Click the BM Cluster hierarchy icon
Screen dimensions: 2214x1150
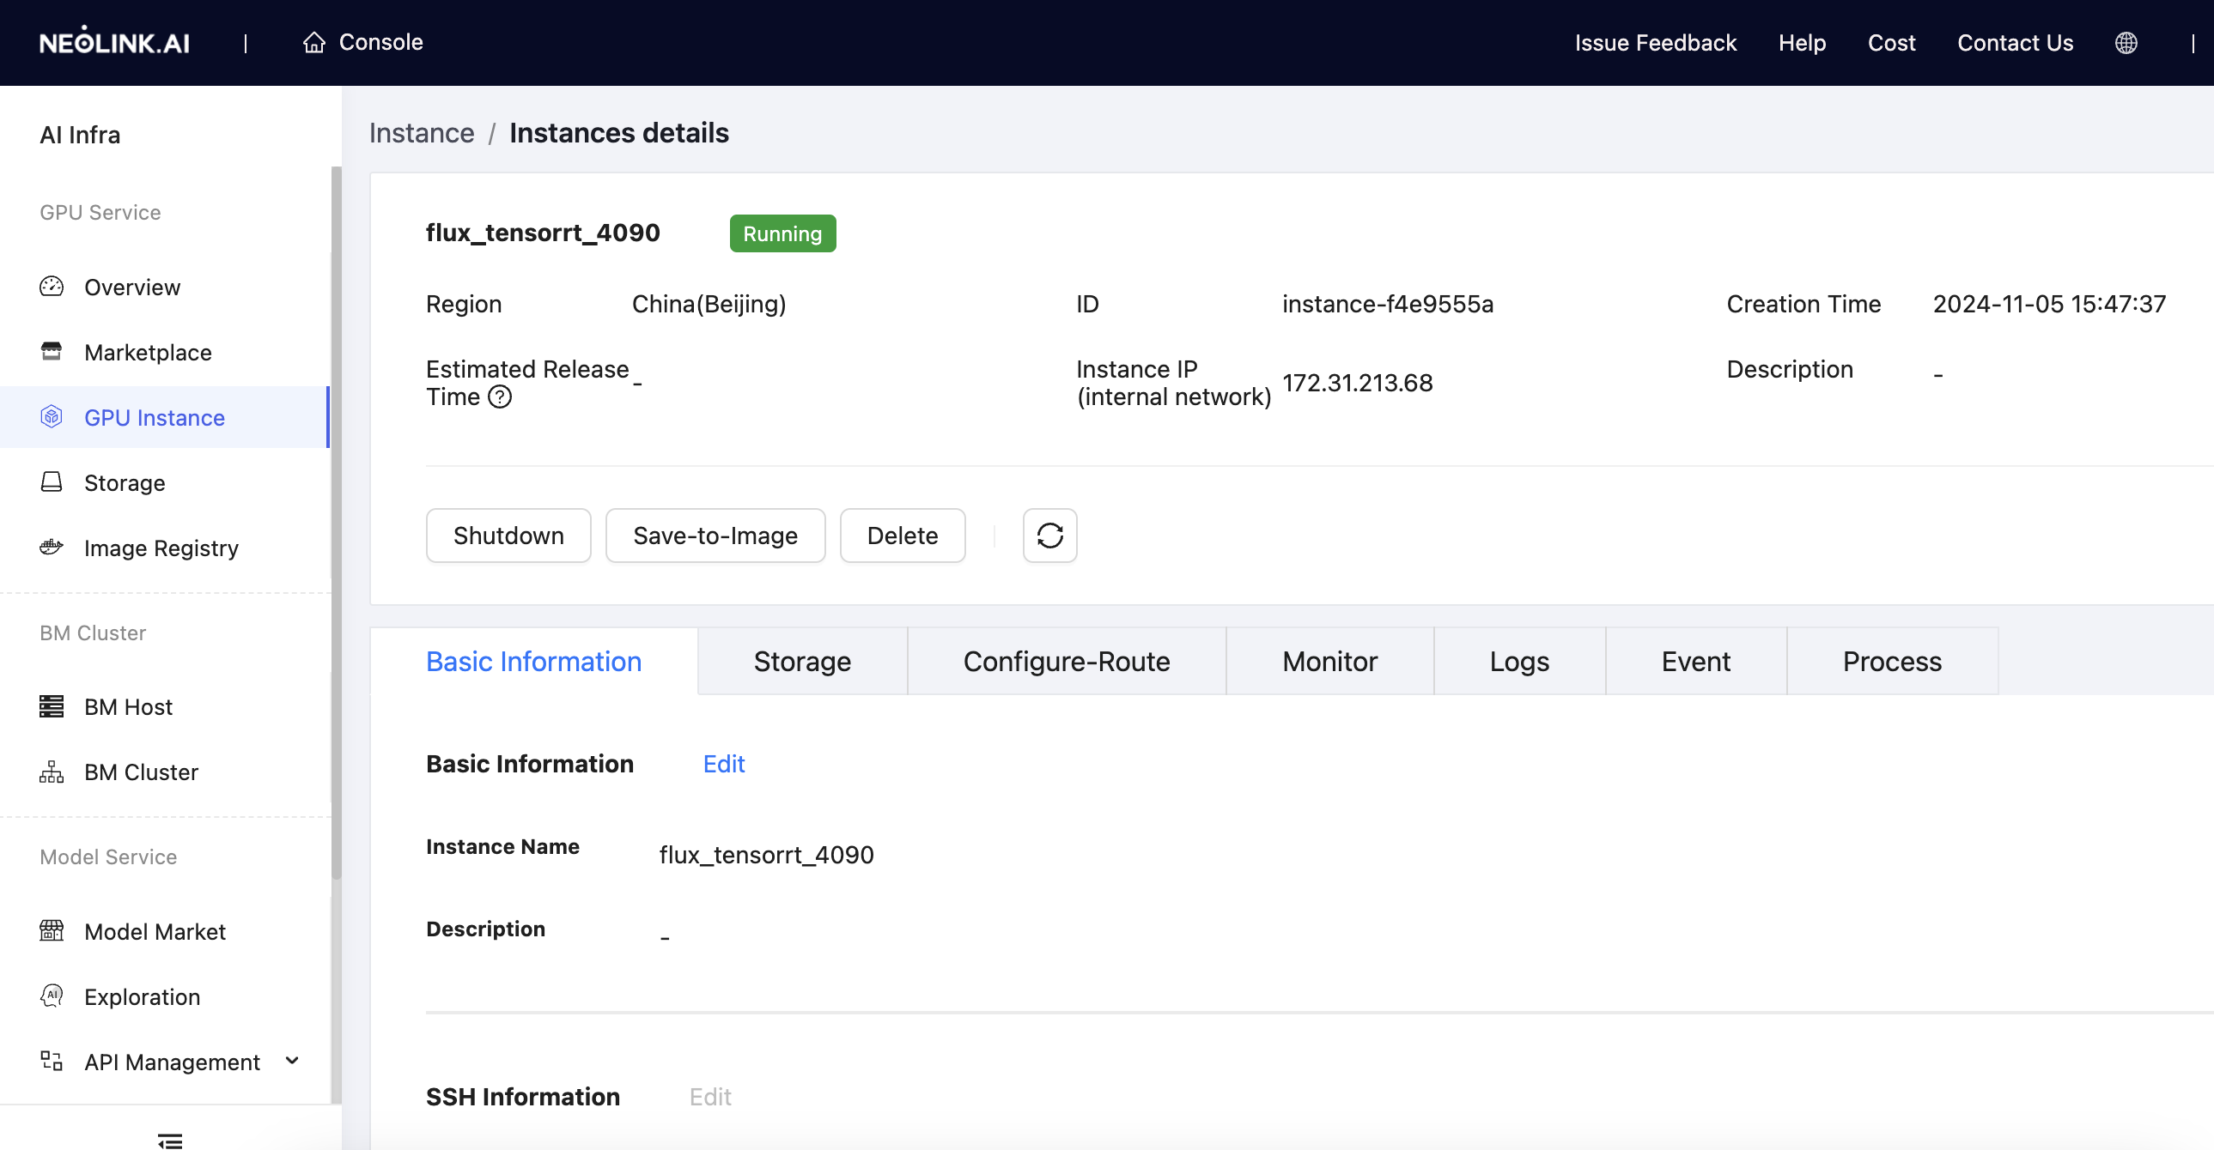[x=52, y=772]
